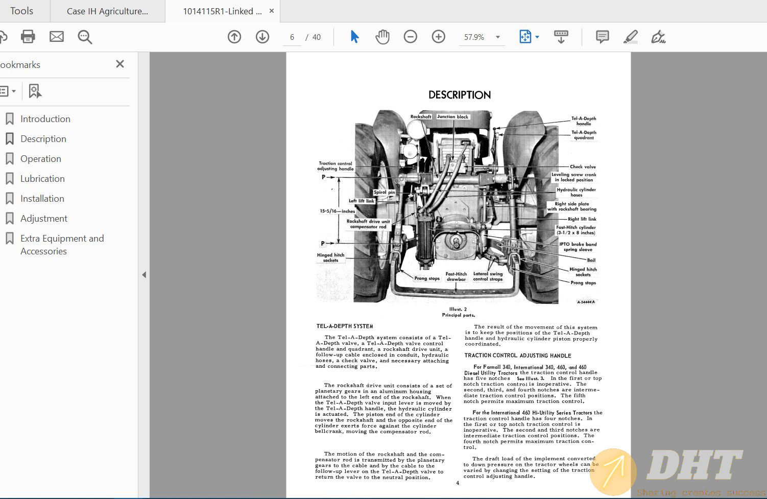Click the total pages 40 label
The height and width of the screenshot is (499, 767).
click(317, 37)
